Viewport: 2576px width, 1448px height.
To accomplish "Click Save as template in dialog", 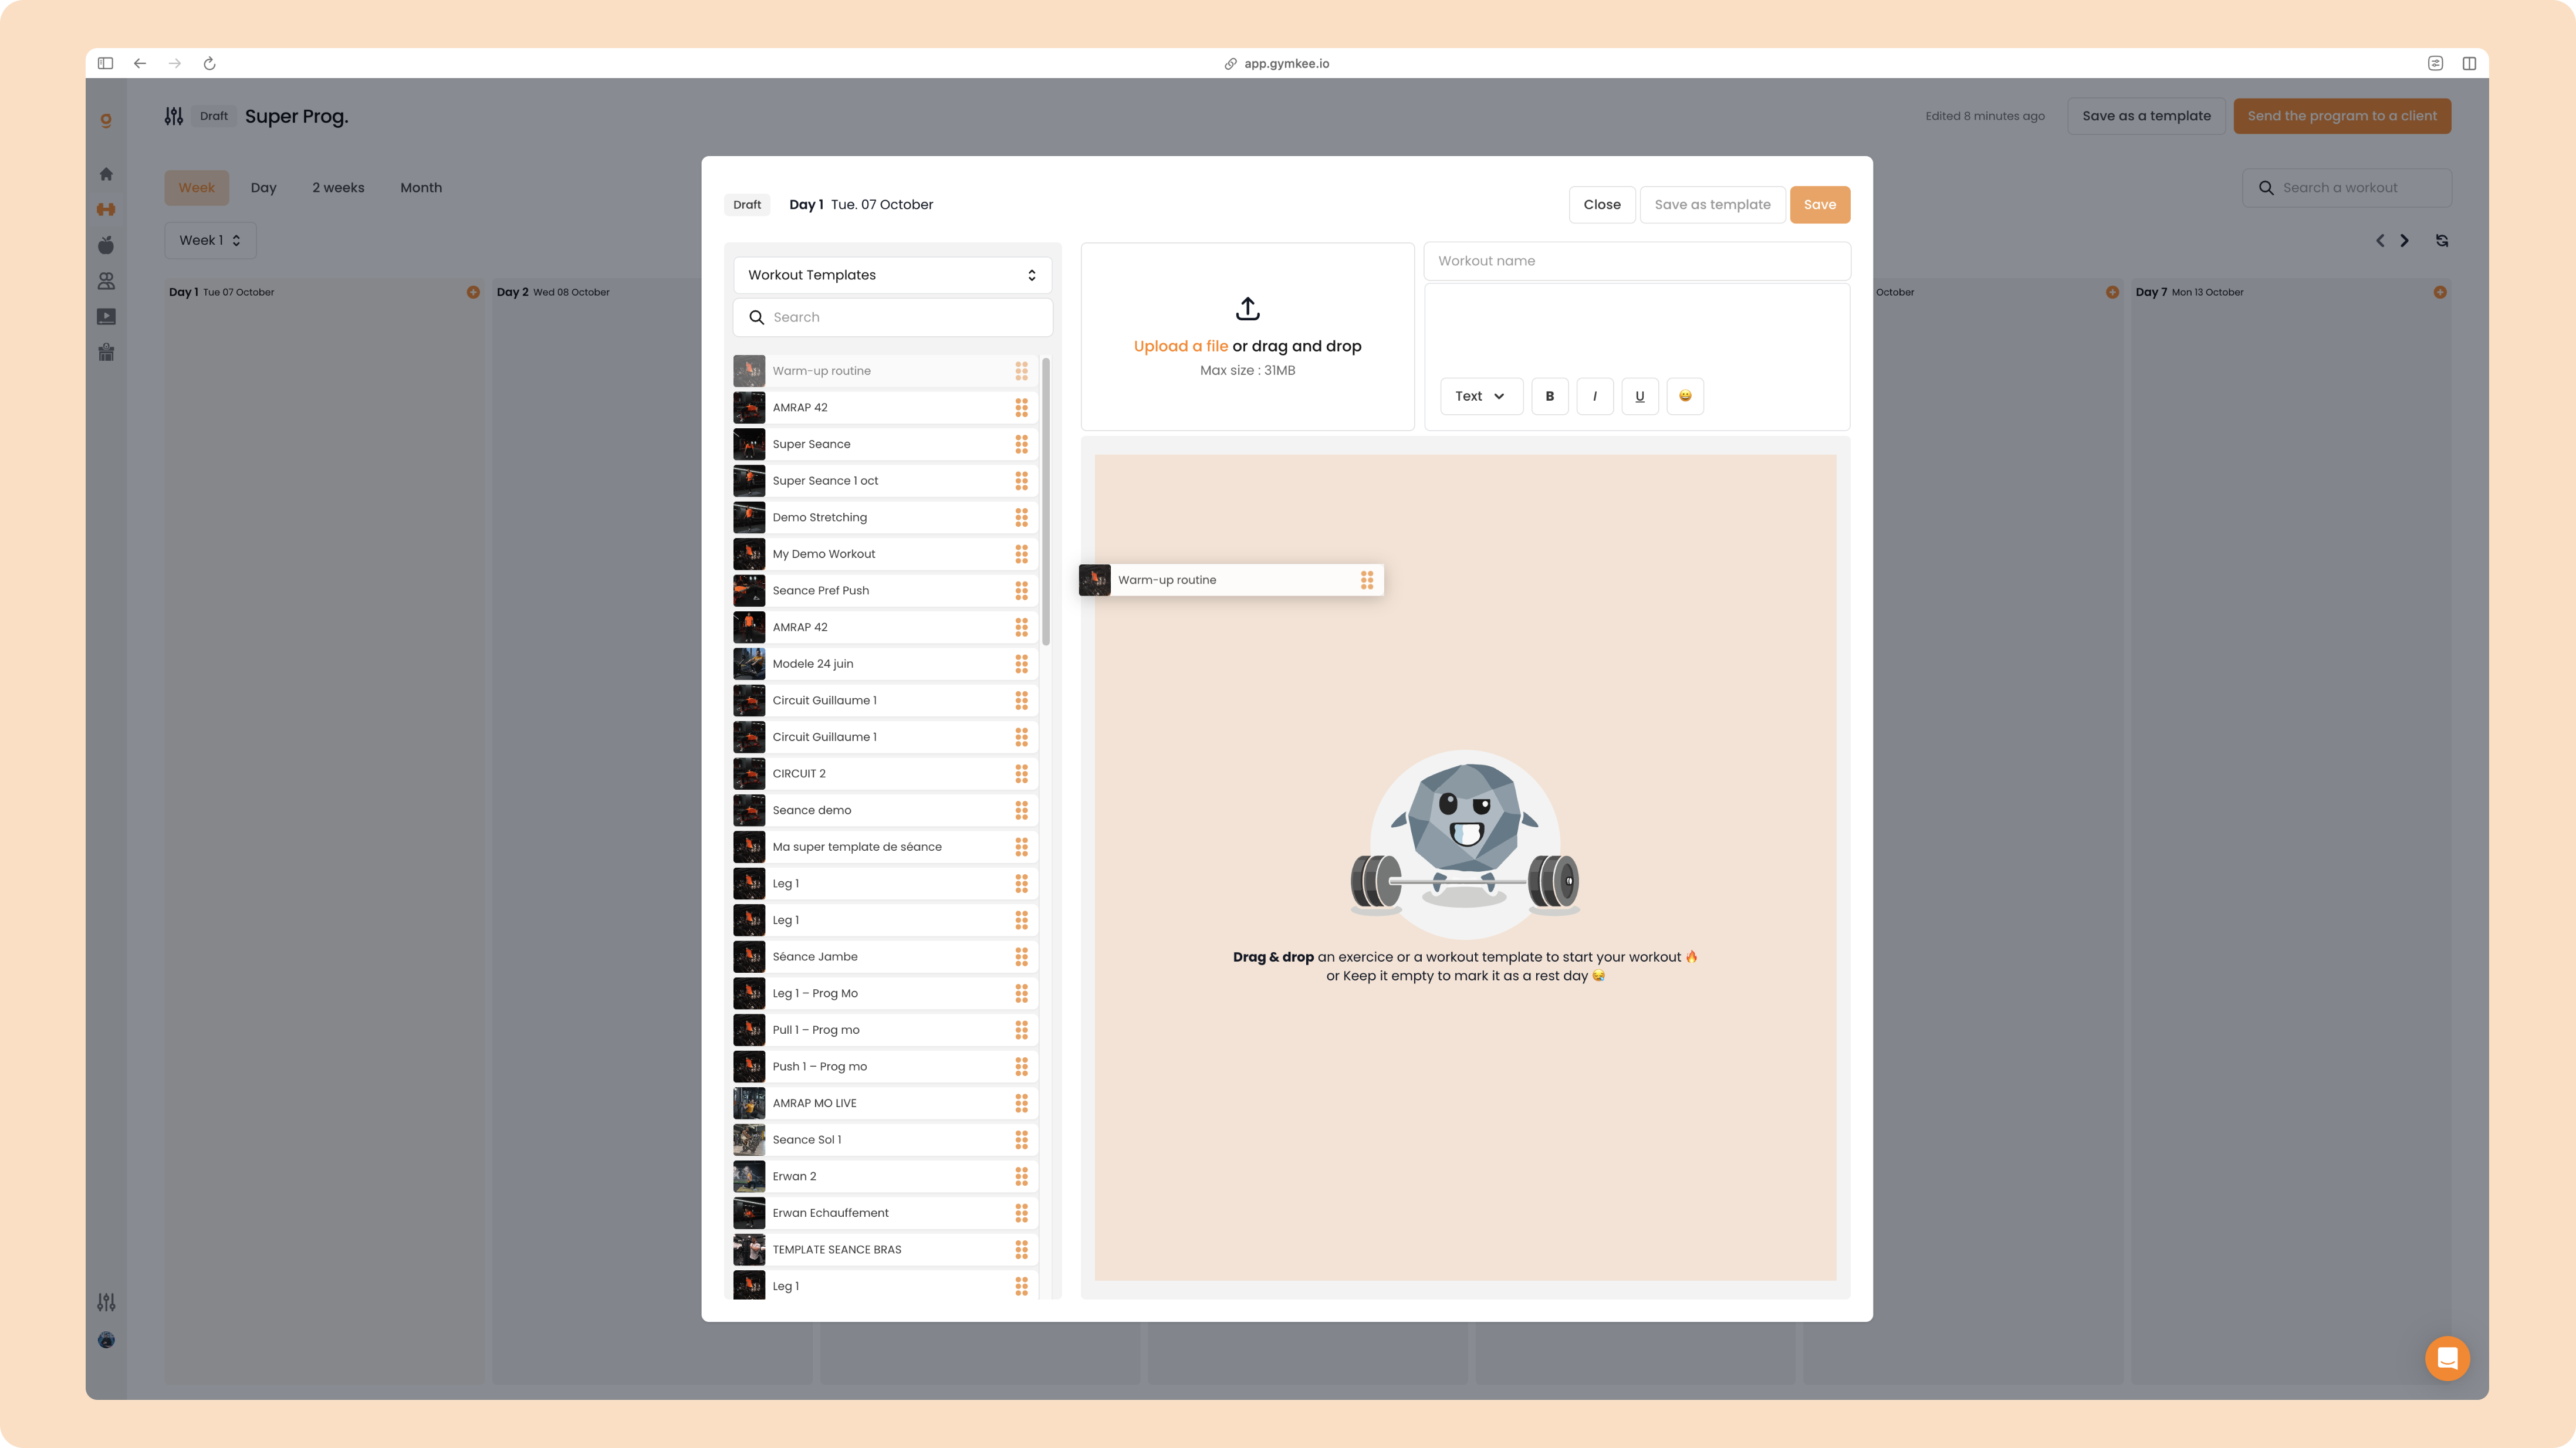I will click(x=1712, y=205).
